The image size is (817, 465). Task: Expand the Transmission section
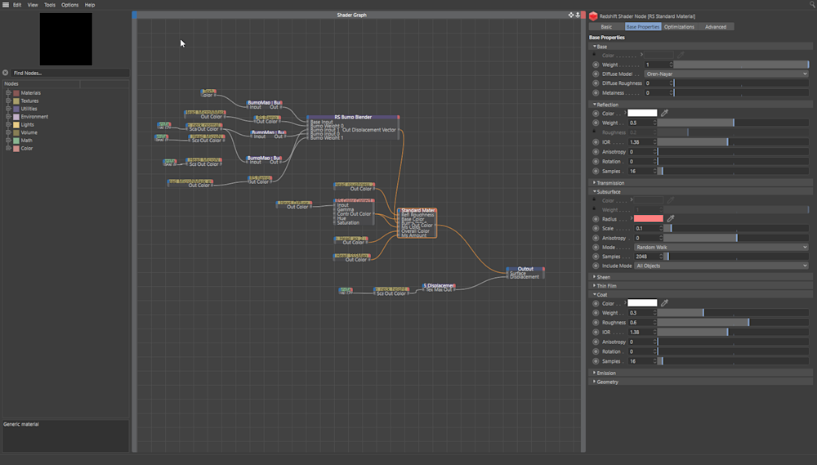(x=609, y=183)
